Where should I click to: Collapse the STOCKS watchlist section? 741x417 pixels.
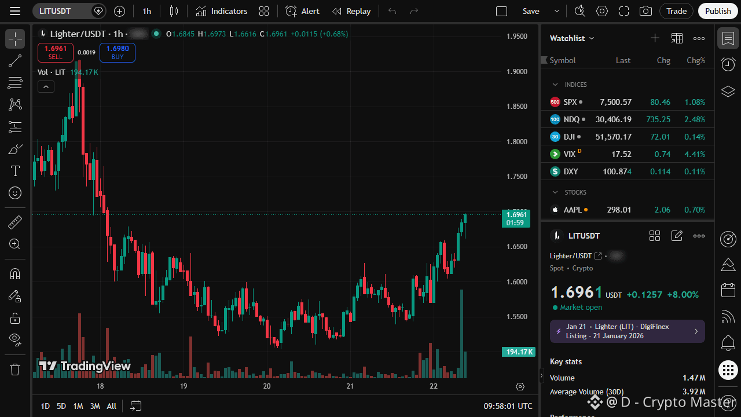[x=555, y=192]
